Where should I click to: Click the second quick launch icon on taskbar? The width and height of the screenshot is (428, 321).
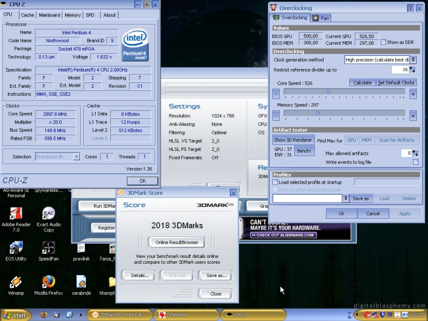(x=57, y=315)
